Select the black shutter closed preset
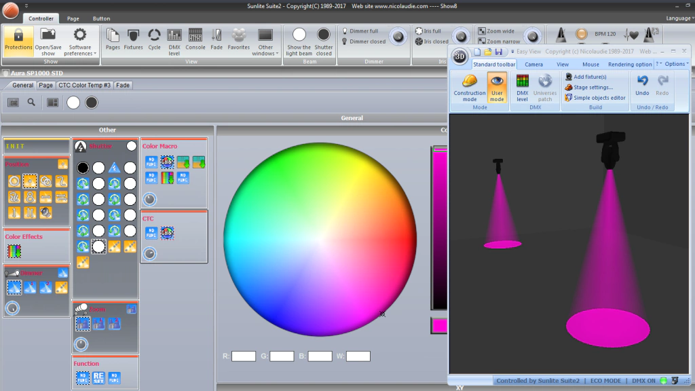This screenshot has height=391, width=695. coord(83,168)
